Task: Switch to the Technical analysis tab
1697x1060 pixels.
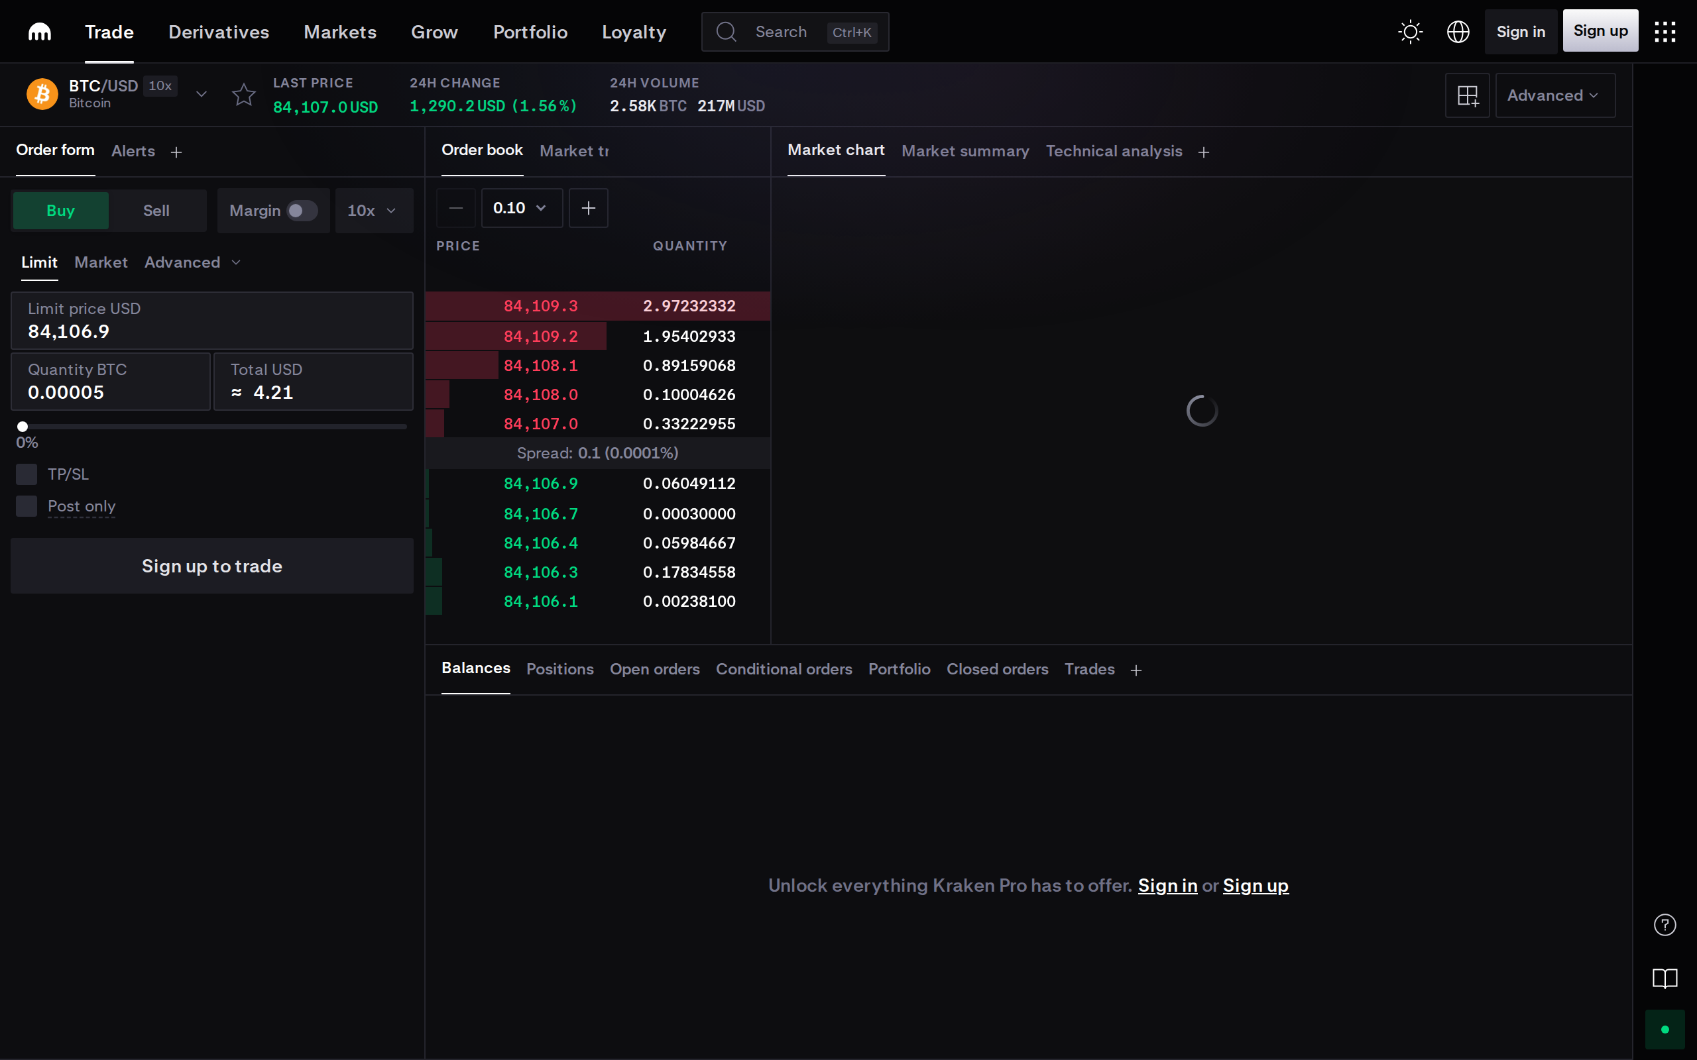Action: coord(1114,152)
